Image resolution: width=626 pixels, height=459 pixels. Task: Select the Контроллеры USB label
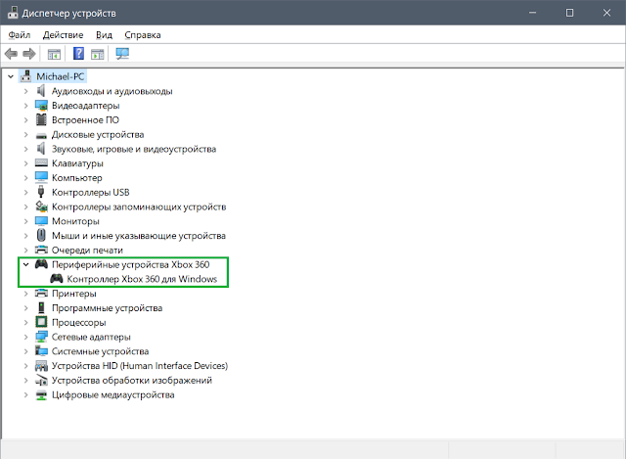point(91,192)
